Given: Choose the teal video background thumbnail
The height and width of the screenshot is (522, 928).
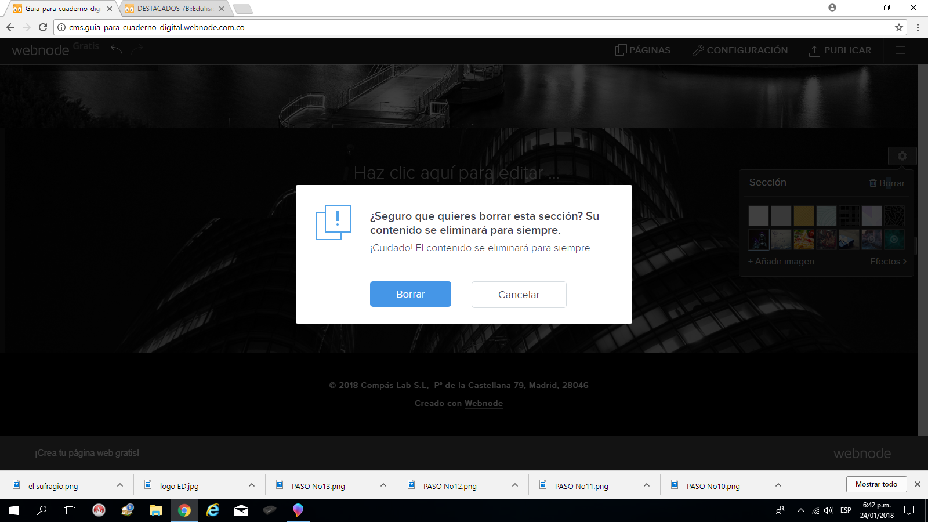Looking at the screenshot, I should [894, 239].
